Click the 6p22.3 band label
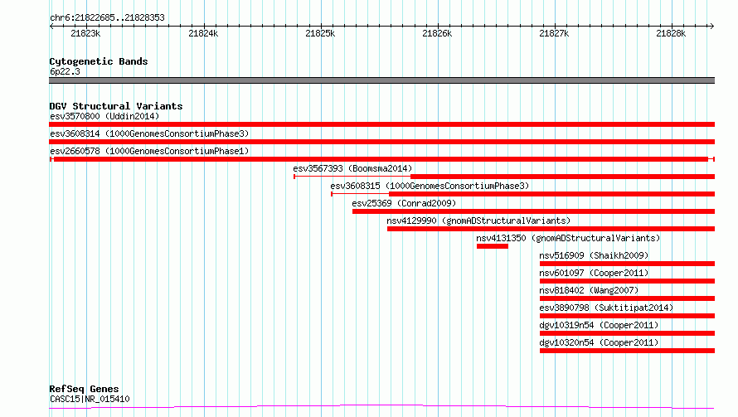The height and width of the screenshot is (417, 738). pyautogui.click(x=65, y=71)
